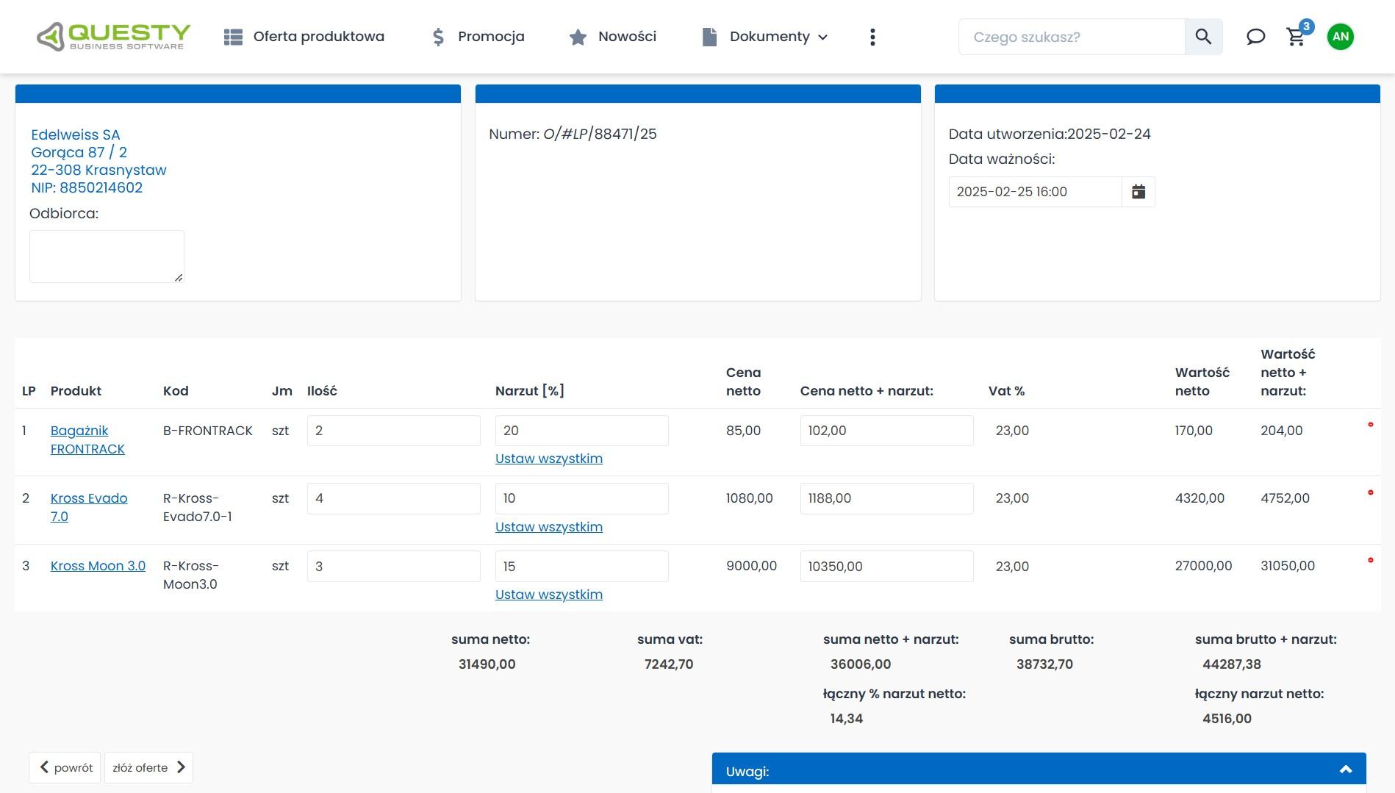Click the suma vat value 7242,70
This screenshot has width=1395, height=793.
pos(669,664)
